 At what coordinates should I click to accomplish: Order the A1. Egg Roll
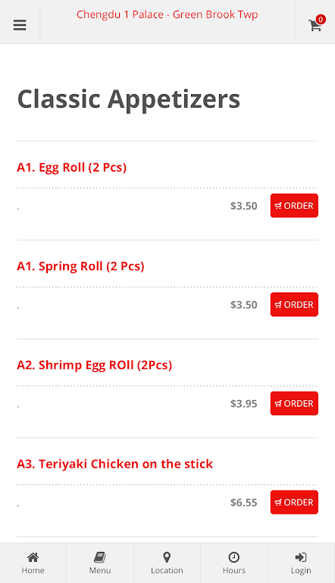(294, 206)
